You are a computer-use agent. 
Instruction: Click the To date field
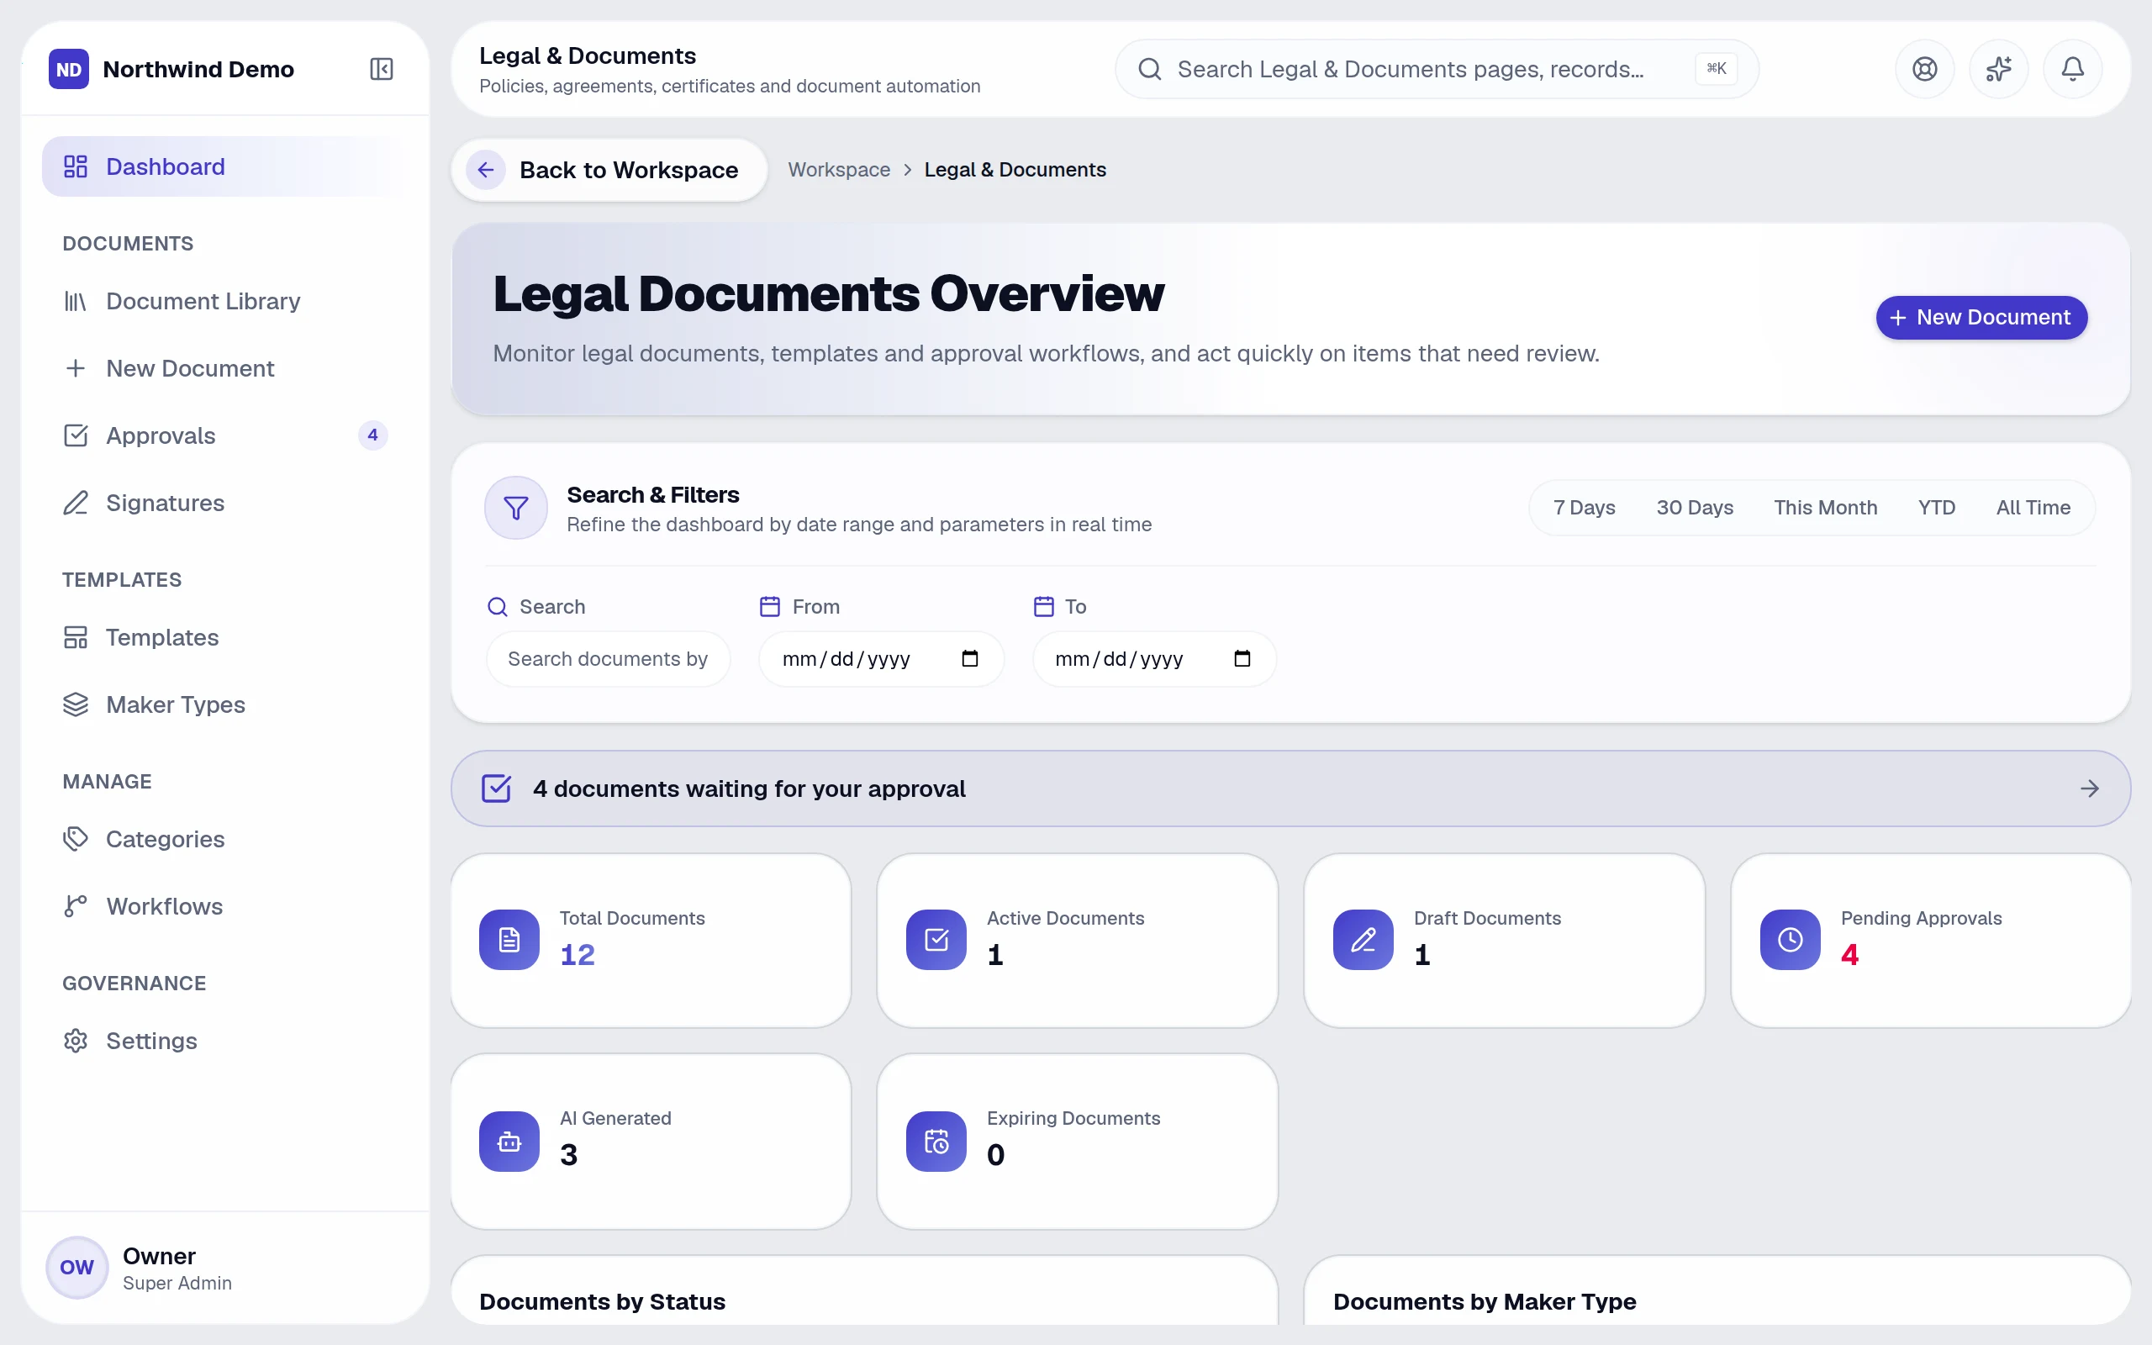point(1154,659)
